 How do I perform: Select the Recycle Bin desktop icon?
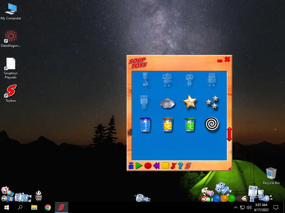click(x=271, y=176)
